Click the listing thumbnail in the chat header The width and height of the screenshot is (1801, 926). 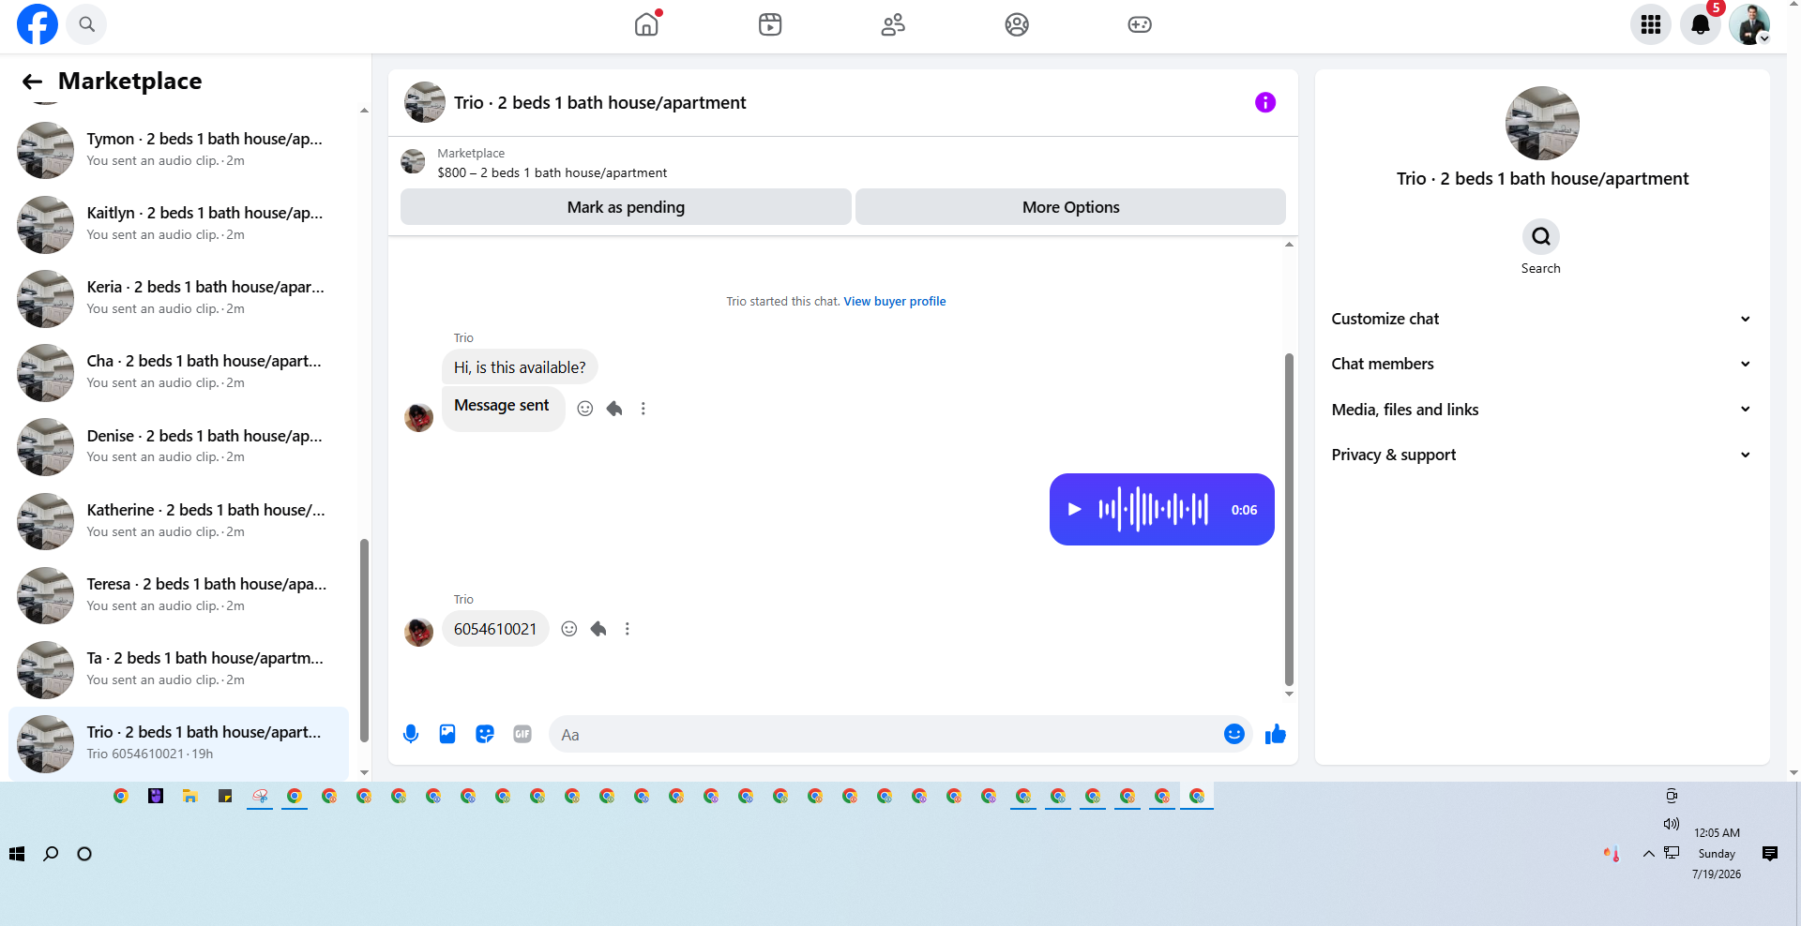pos(425,102)
